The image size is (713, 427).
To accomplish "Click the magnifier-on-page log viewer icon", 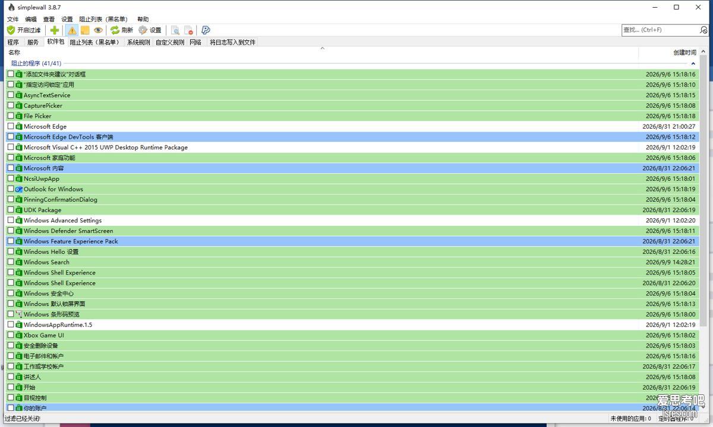I will 175,30.
